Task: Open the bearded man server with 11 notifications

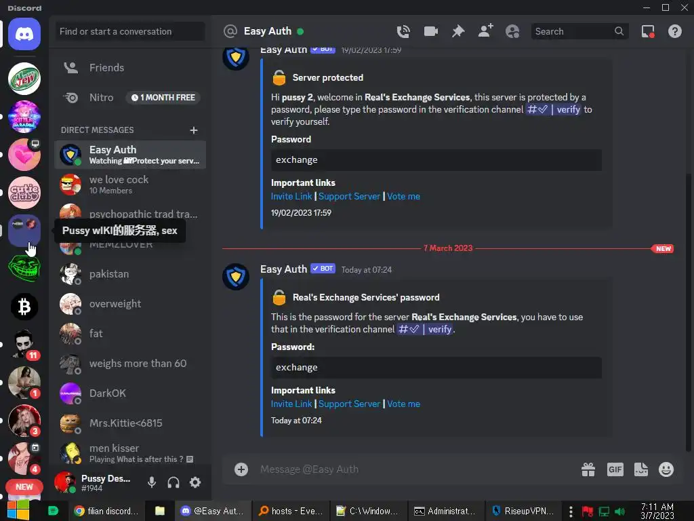Action: coord(24,344)
